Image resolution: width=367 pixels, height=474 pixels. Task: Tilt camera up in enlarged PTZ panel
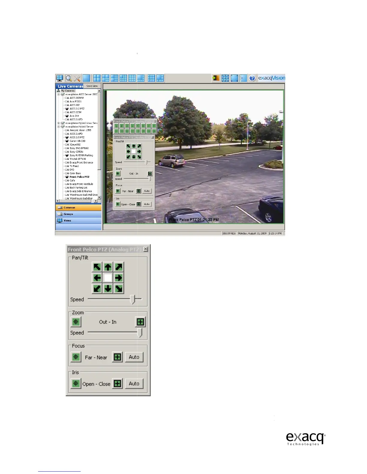coord(108,267)
